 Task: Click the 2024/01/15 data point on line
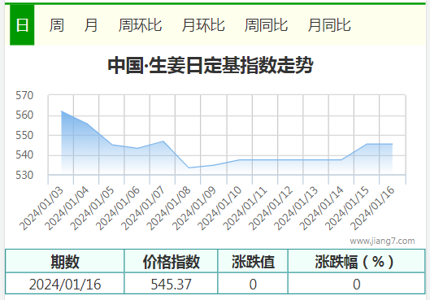pyautogui.click(x=367, y=144)
